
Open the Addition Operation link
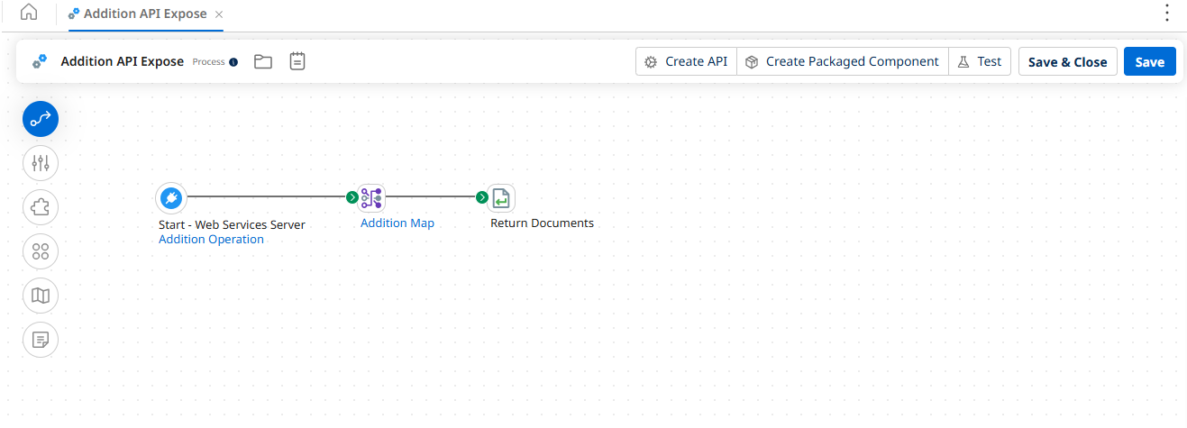click(211, 240)
